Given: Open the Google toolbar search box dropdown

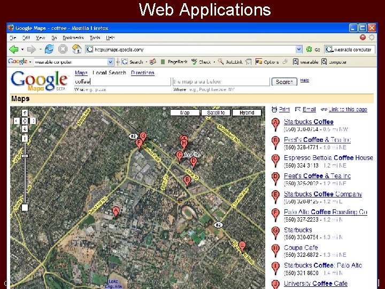Looking at the screenshot, I should (x=111, y=62).
